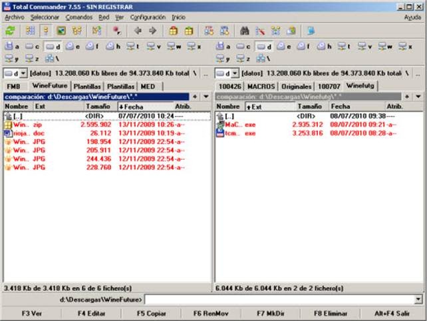The width and height of the screenshot is (427, 321).
Task: Select the Win zip file 2.595.902
Action: point(107,125)
